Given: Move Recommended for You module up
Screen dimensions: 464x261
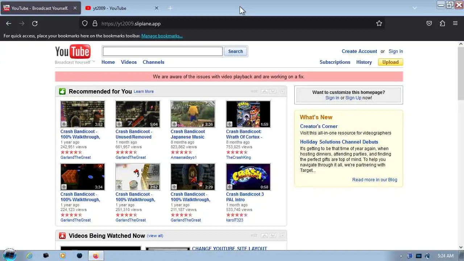Looking at the screenshot, I should [265, 91].
